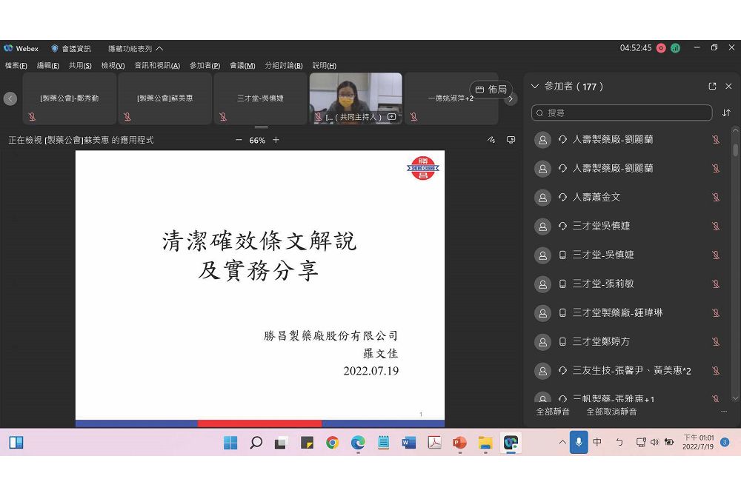Viewport: 741px width, 496px height.
Task: Open Windows widgets icon
Action: click(16, 443)
